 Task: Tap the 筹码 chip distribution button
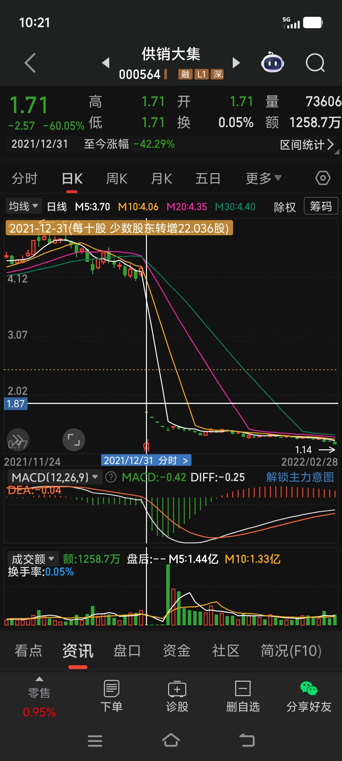321,206
